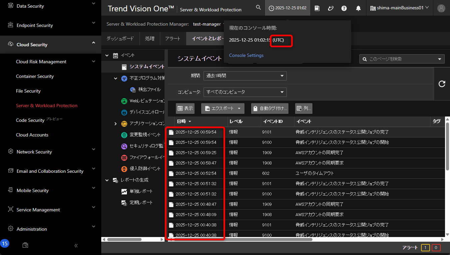This screenshot has width=450, height=255.
Task: Click the user profile avatar icon
Action: [441, 8]
